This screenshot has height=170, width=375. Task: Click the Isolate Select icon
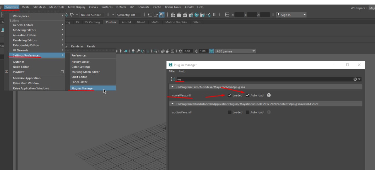156,51
